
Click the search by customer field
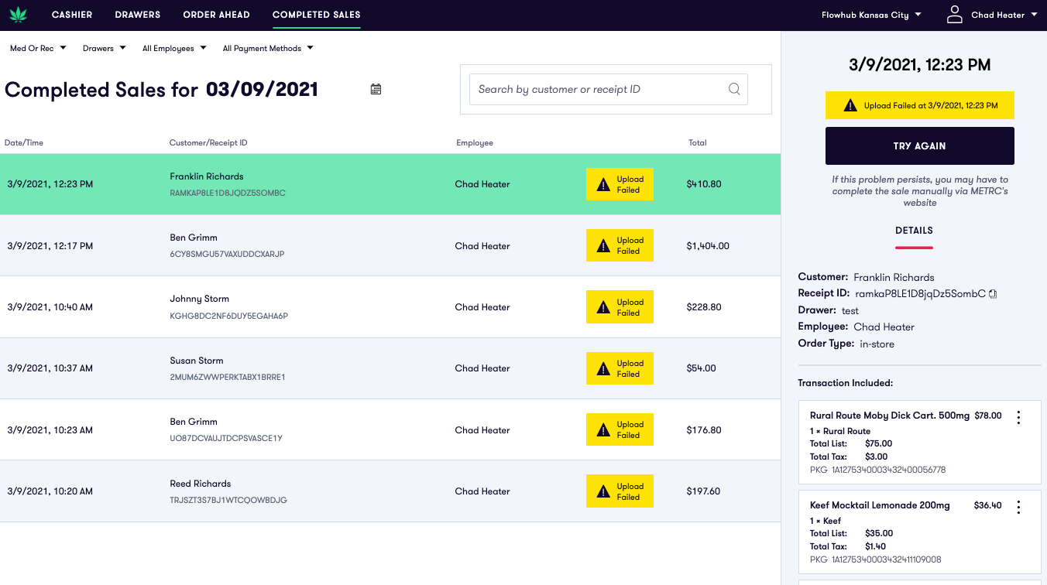click(609, 89)
